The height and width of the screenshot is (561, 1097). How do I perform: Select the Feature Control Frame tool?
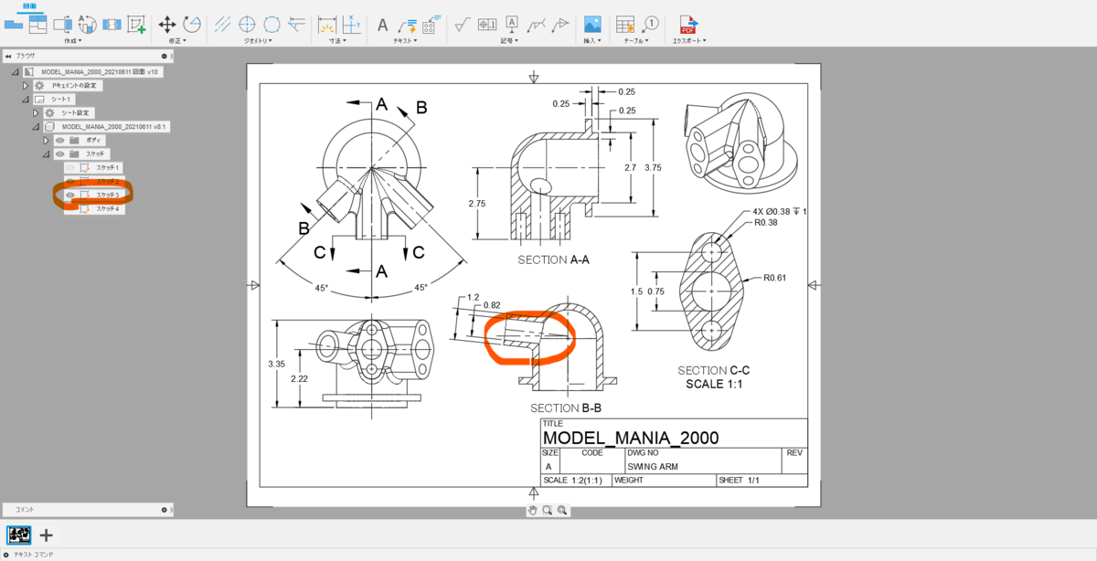(x=487, y=24)
